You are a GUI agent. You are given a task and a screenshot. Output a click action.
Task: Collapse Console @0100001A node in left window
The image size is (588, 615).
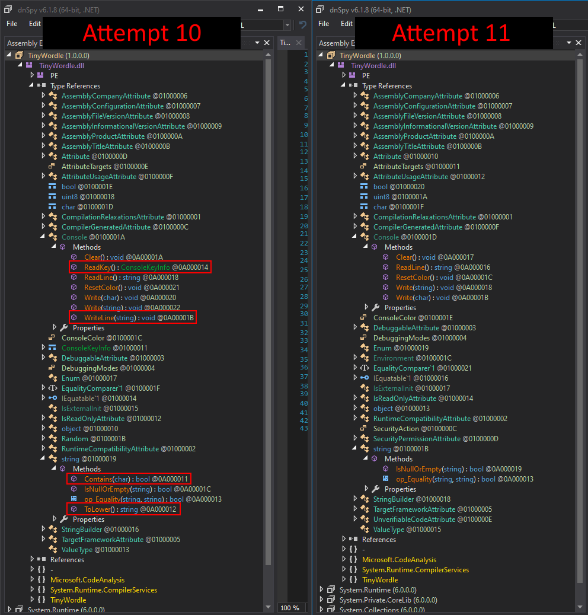[x=42, y=237]
